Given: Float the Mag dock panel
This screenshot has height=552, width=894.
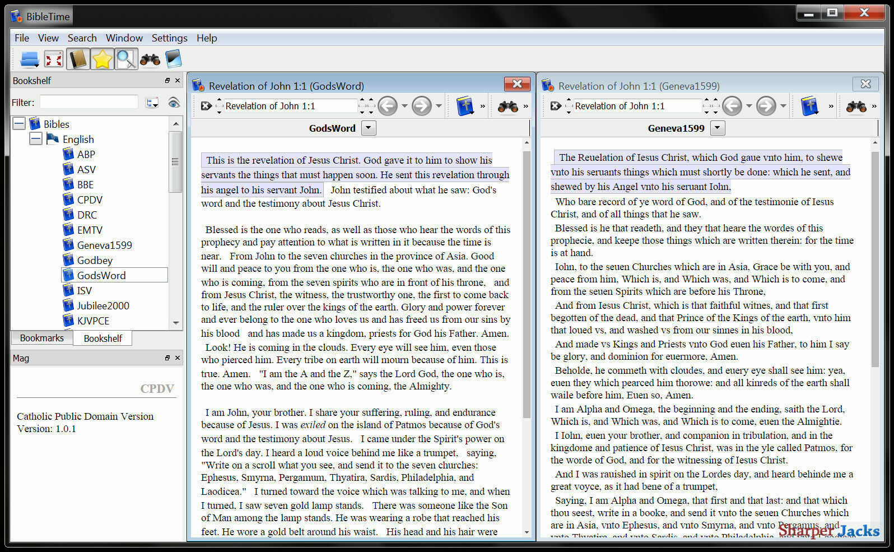Looking at the screenshot, I should (x=167, y=358).
